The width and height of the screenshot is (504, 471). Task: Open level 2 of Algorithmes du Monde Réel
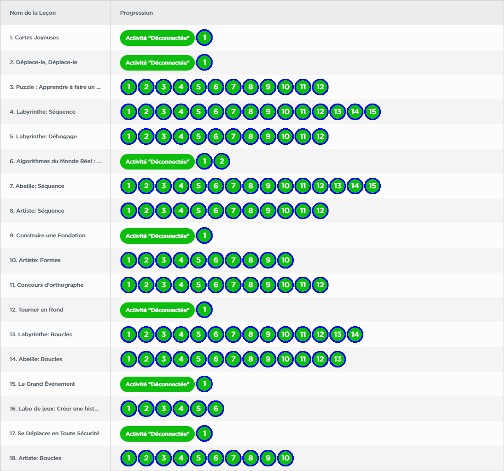pos(222,161)
